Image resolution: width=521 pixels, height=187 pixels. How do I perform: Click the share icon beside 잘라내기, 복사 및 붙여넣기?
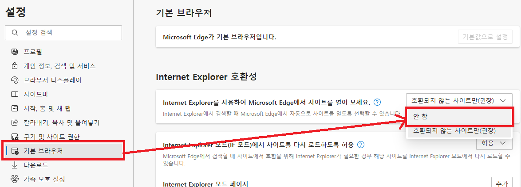tap(15, 123)
